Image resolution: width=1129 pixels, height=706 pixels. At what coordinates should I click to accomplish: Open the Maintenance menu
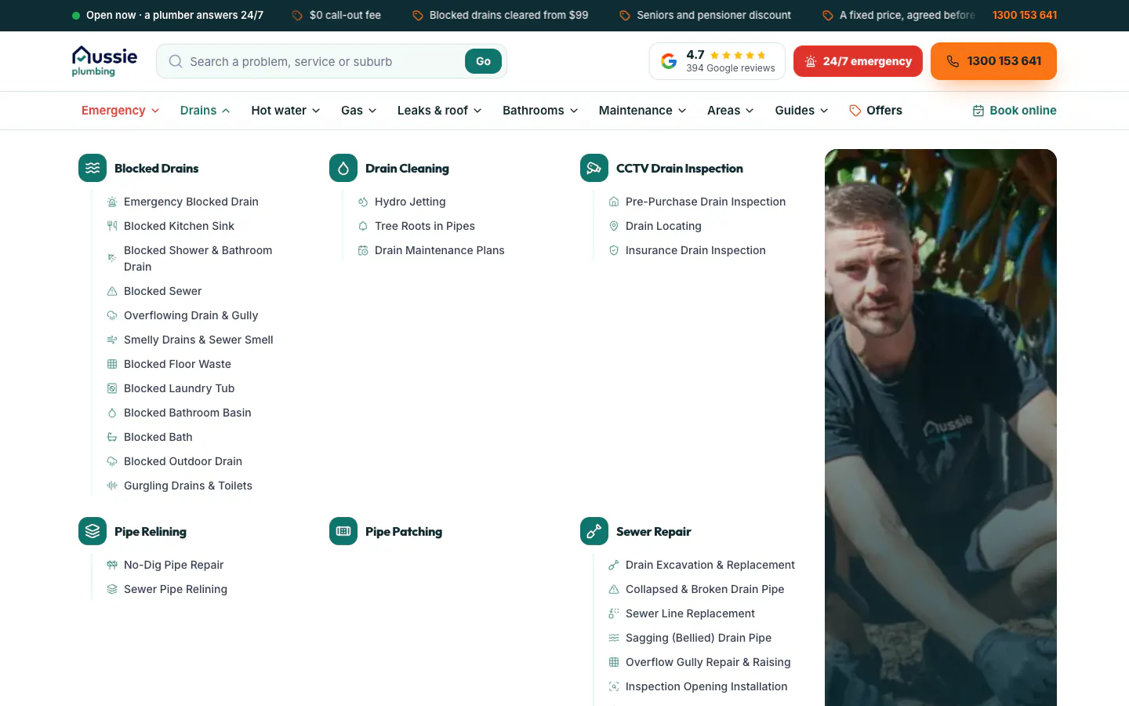coord(643,111)
